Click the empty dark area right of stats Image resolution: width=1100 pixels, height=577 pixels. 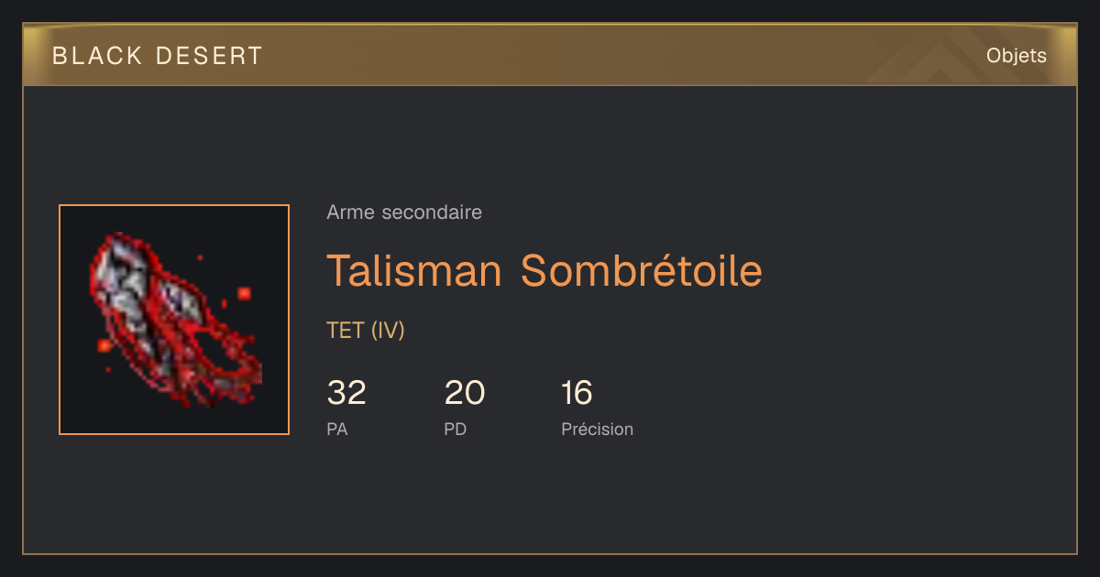852,403
